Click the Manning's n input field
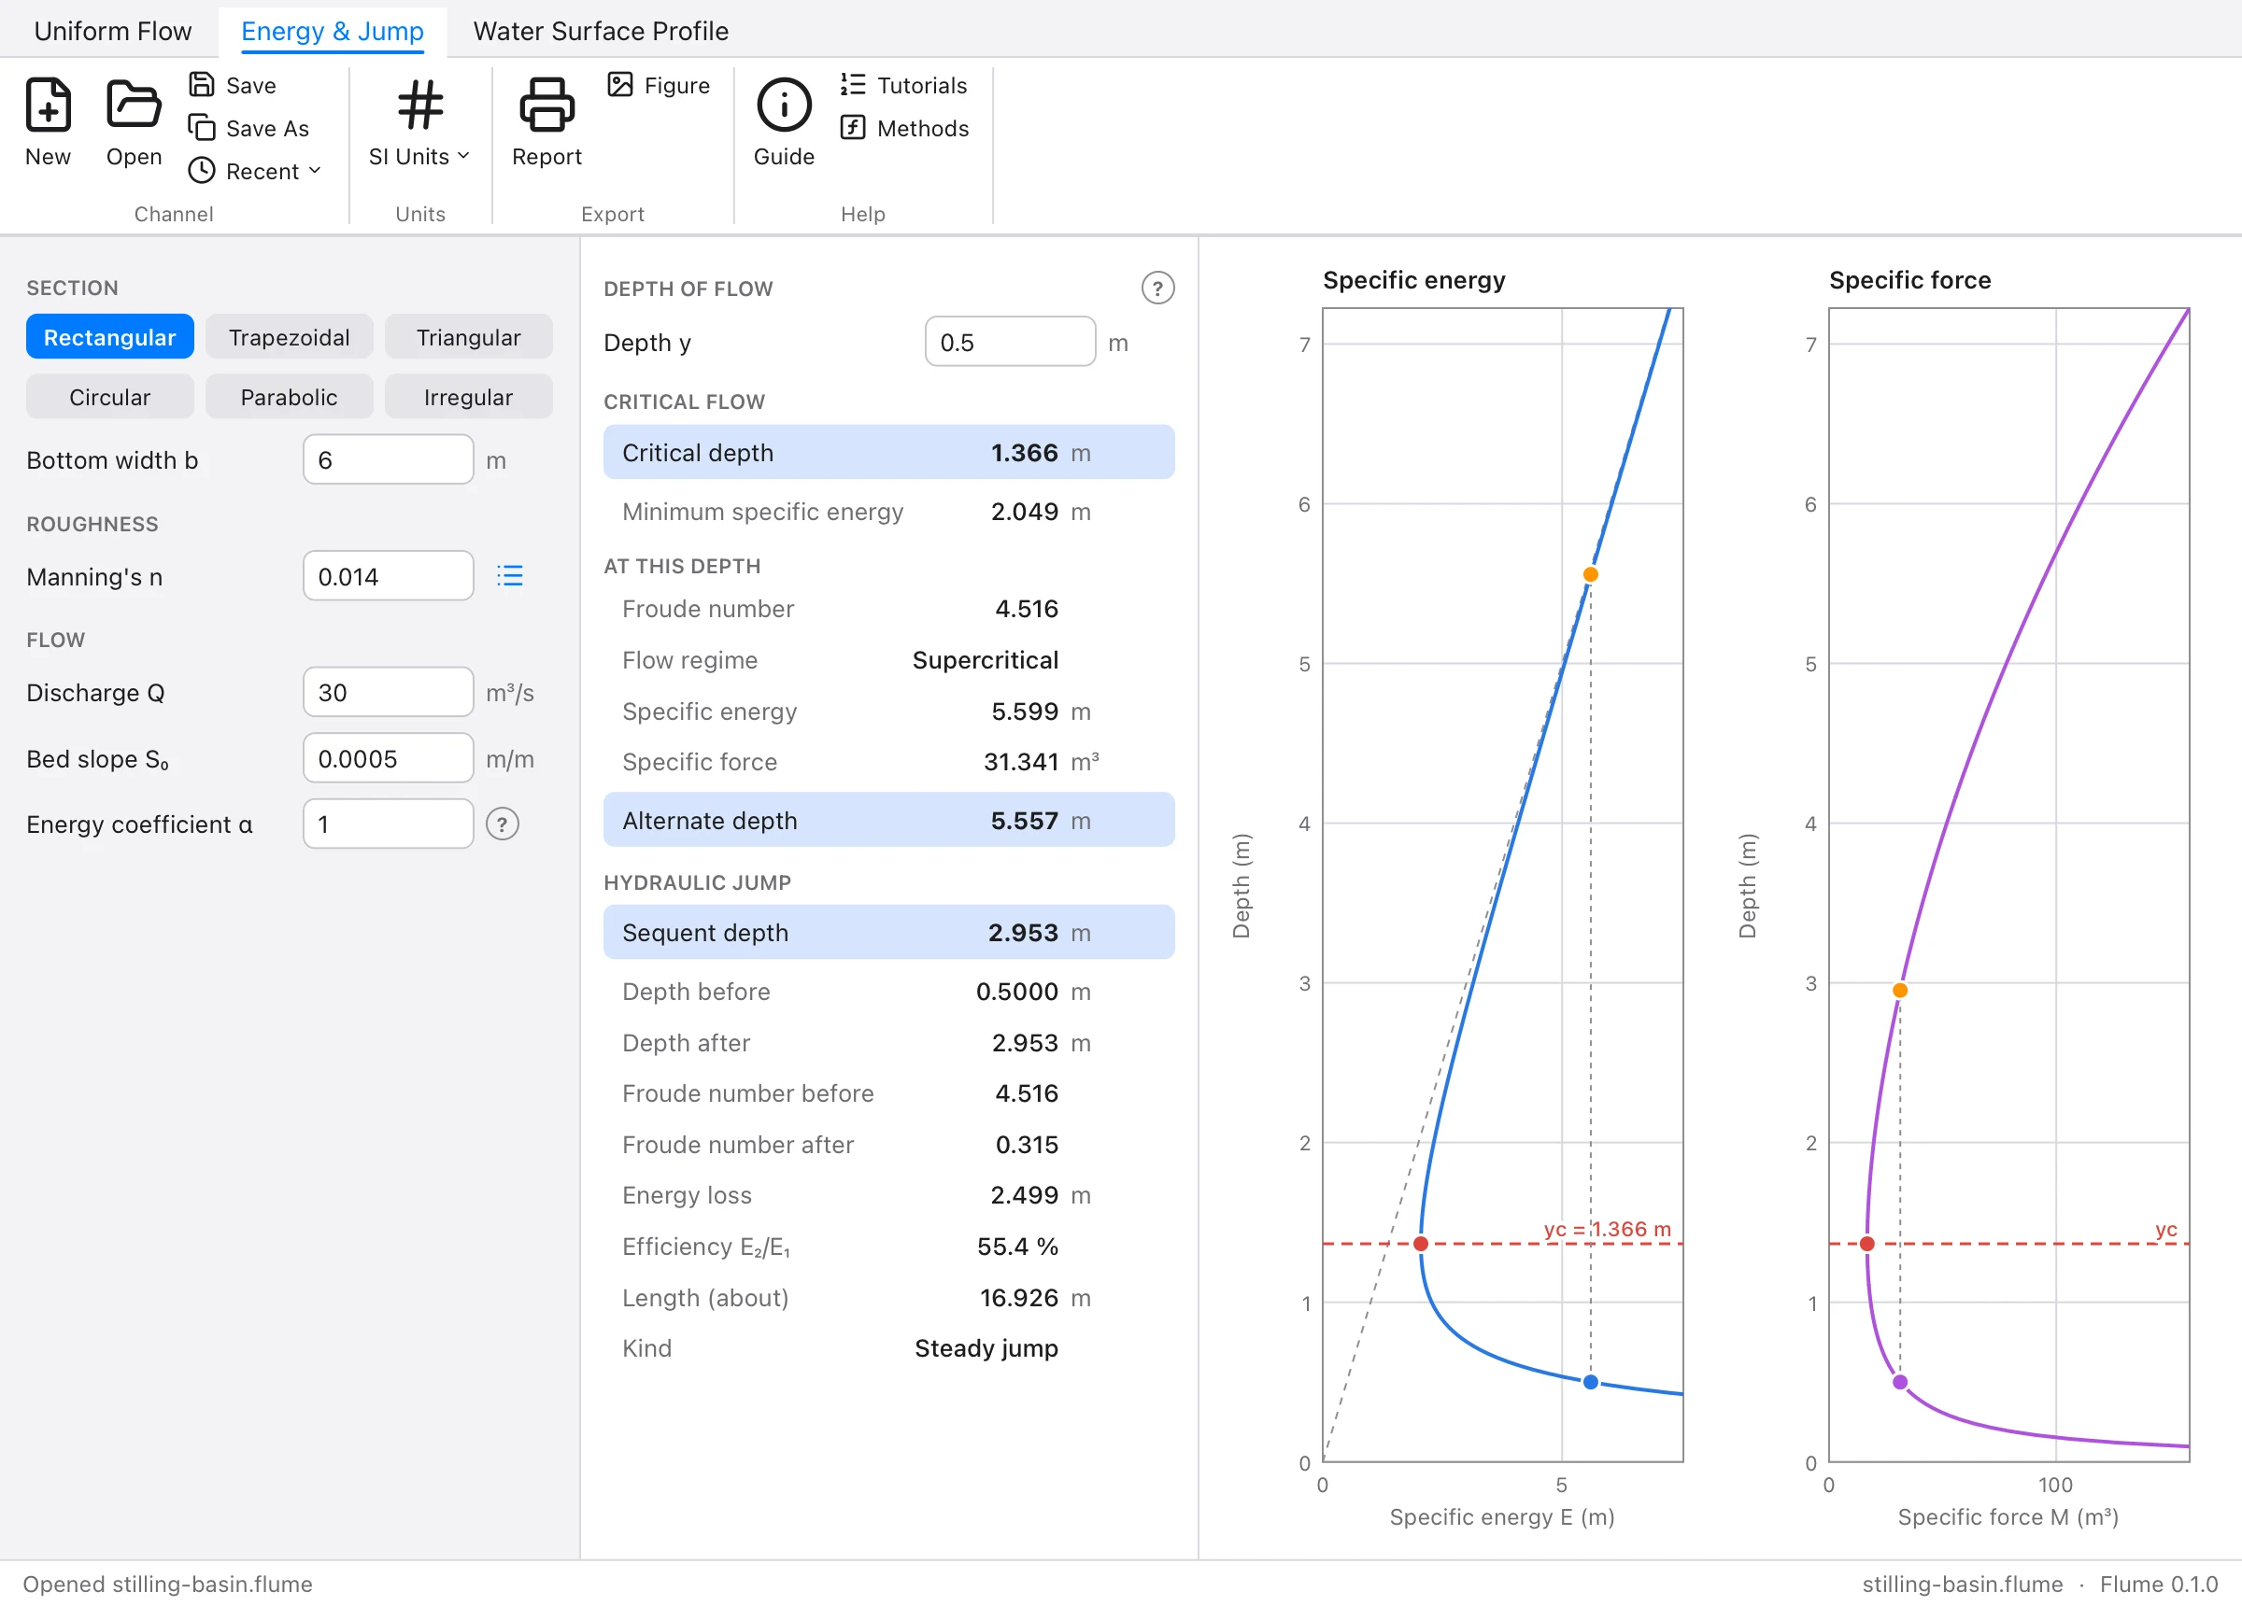This screenshot has height=1606, width=2242. tap(389, 576)
